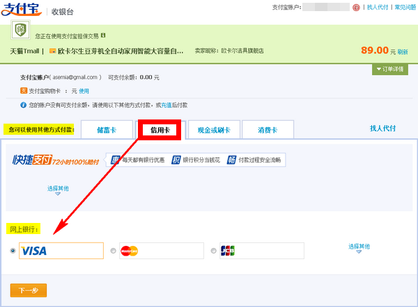Select the MasterCard radio button

click(x=113, y=251)
